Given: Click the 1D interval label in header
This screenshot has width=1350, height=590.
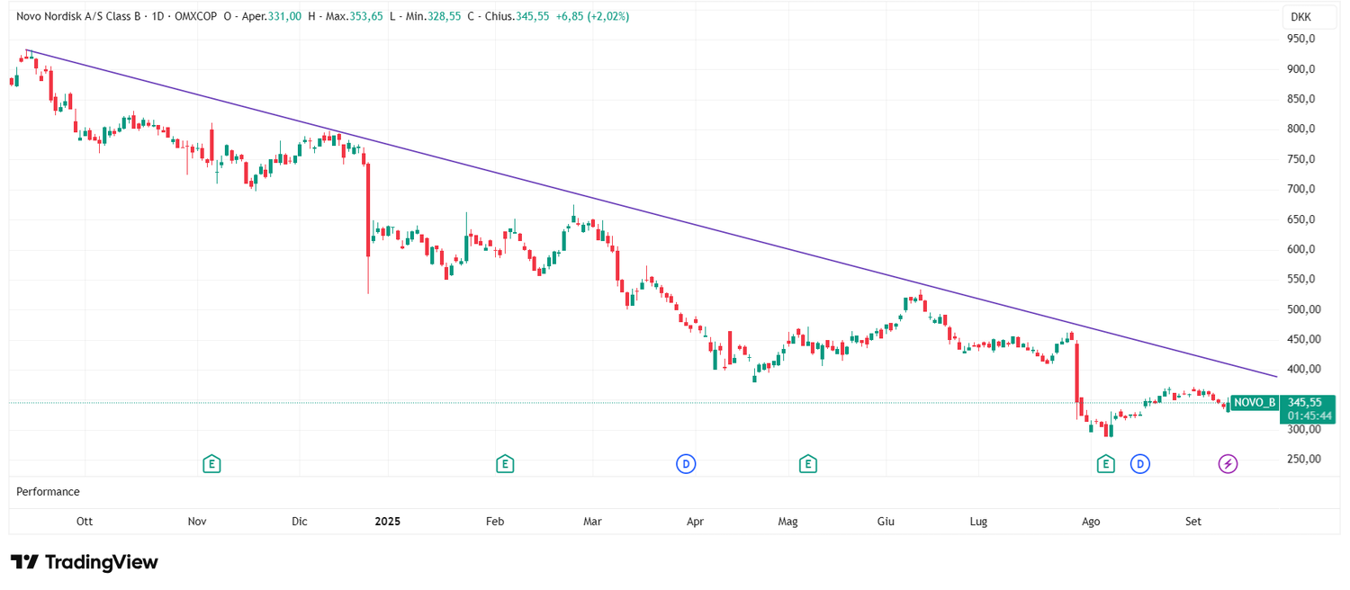Looking at the screenshot, I should 157,17.
